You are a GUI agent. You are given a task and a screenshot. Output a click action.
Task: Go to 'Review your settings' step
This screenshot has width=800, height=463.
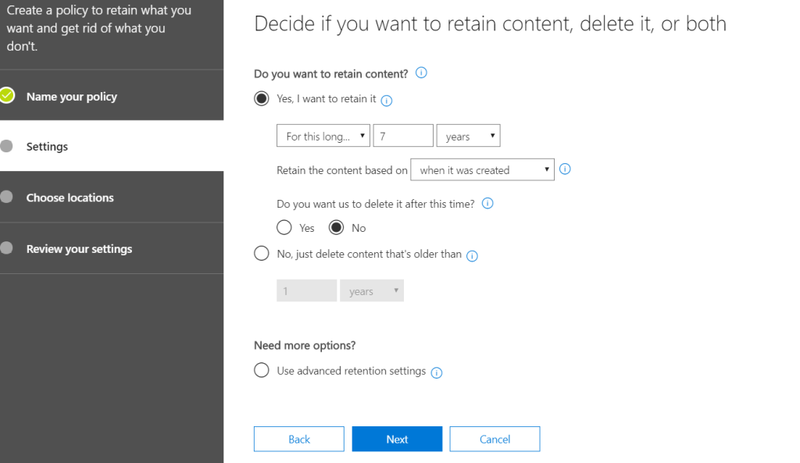(x=79, y=249)
